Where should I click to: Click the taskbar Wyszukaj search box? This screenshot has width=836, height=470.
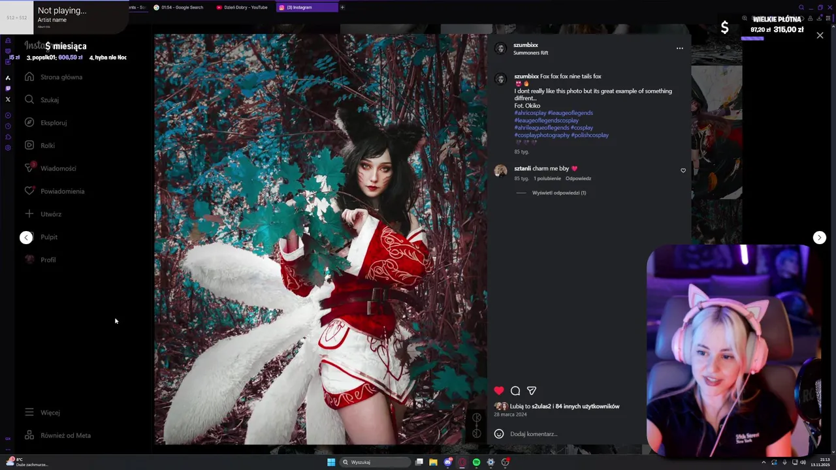click(x=376, y=462)
